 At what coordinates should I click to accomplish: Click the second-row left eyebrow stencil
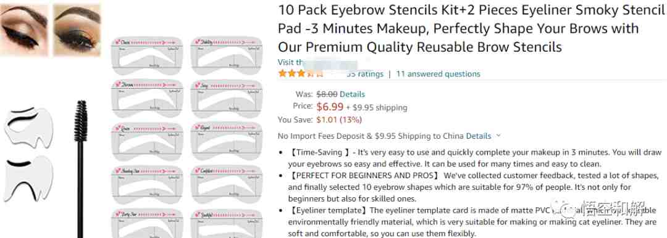[147, 99]
